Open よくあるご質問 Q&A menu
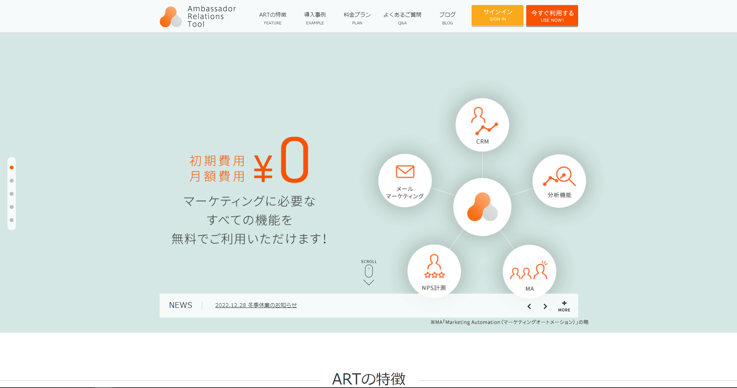This screenshot has height=388, width=737. click(x=402, y=18)
